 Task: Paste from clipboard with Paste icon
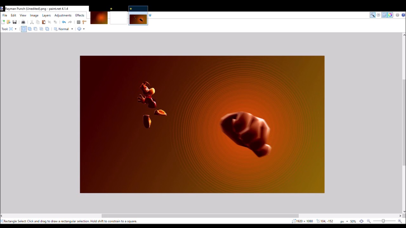pos(44,22)
